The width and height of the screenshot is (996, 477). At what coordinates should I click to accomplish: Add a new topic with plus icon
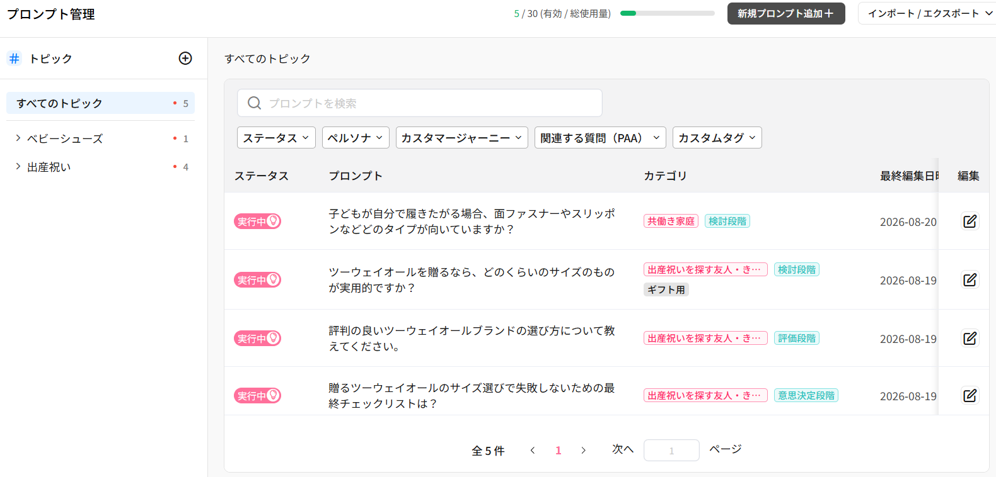pyautogui.click(x=185, y=59)
